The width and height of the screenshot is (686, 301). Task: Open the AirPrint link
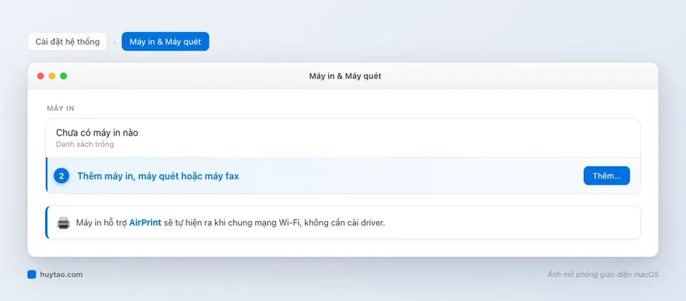tap(145, 223)
